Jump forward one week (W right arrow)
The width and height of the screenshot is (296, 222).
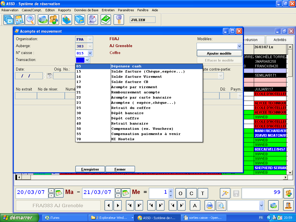point(139,206)
